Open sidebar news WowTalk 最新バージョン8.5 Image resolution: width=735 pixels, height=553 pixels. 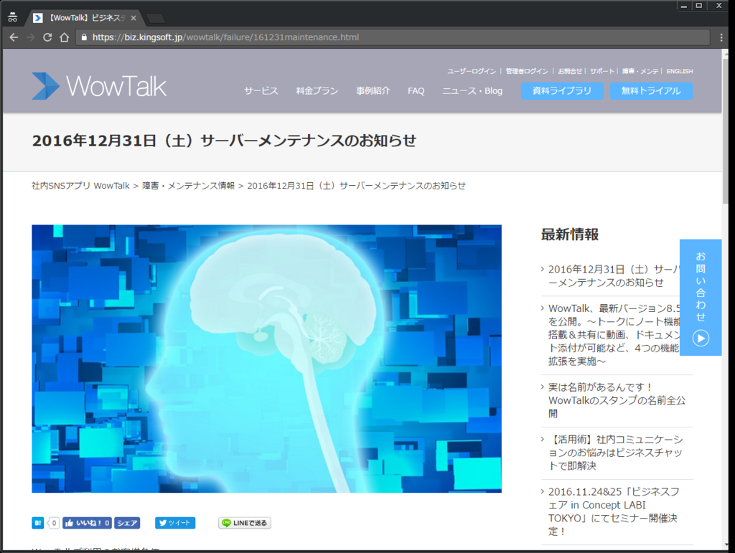coord(614,335)
